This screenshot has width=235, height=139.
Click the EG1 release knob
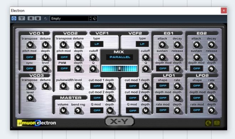177,57
